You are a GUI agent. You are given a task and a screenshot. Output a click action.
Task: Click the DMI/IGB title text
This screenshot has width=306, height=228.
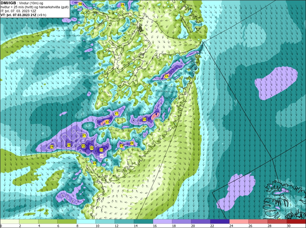click(x=8, y=3)
